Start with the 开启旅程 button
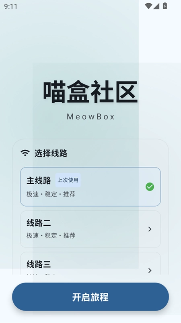Screen dimensions: 181x323 coord(90,297)
